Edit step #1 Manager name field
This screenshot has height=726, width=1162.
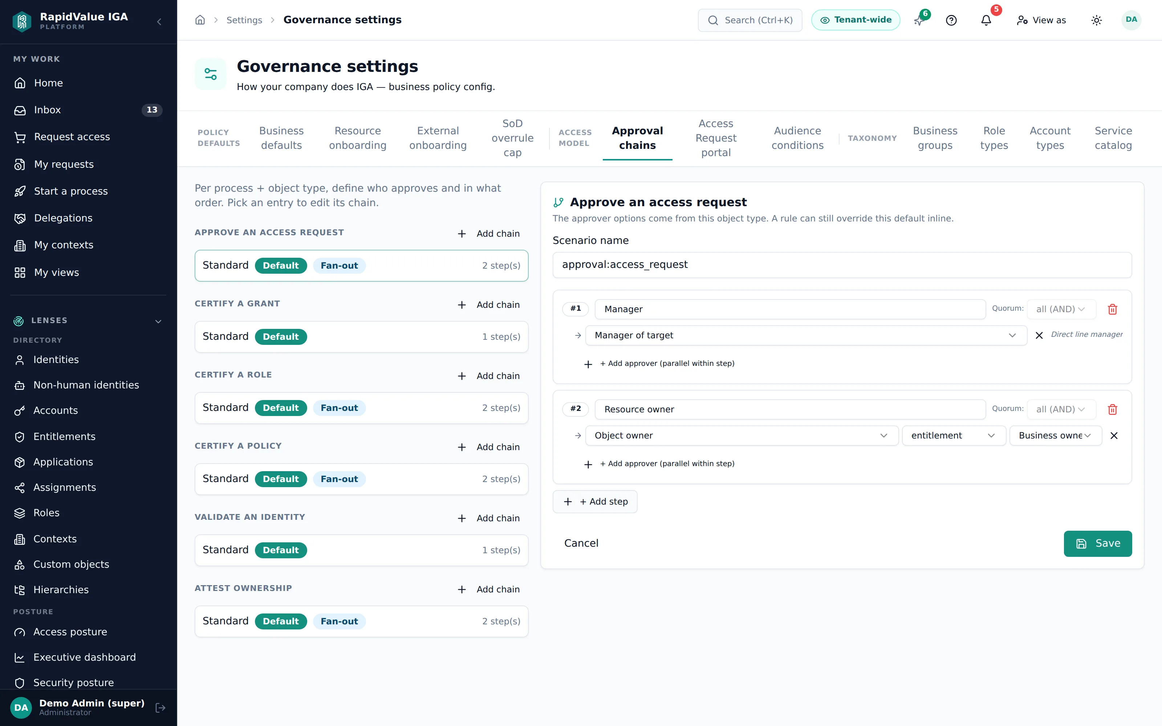pyautogui.click(x=790, y=309)
